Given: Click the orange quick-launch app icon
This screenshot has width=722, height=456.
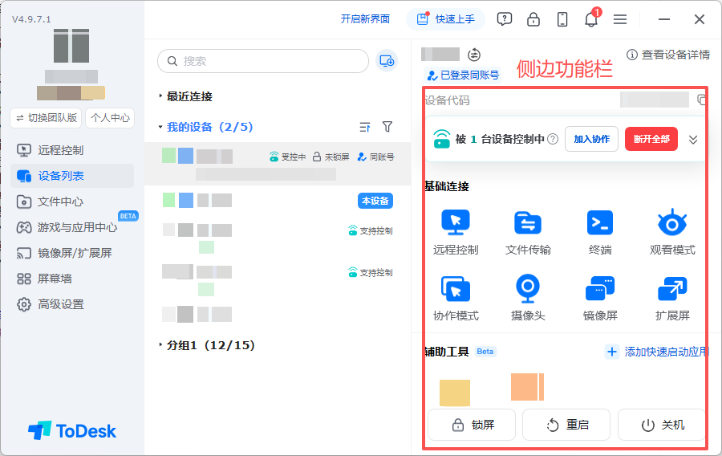Looking at the screenshot, I should [527, 386].
